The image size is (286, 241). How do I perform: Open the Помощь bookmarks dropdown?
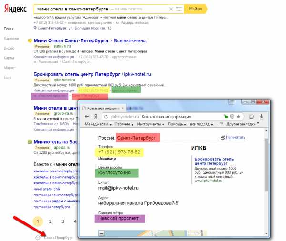click(x=177, y=124)
